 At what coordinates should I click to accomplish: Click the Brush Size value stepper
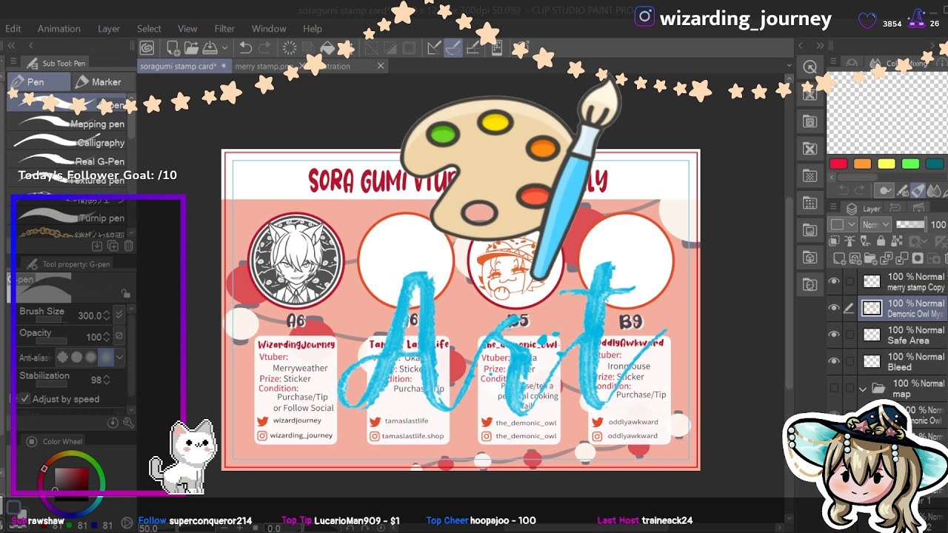tap(107, 315)
